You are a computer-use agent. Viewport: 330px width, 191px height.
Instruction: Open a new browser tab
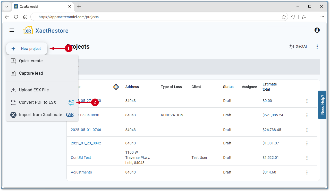(79, 6)
